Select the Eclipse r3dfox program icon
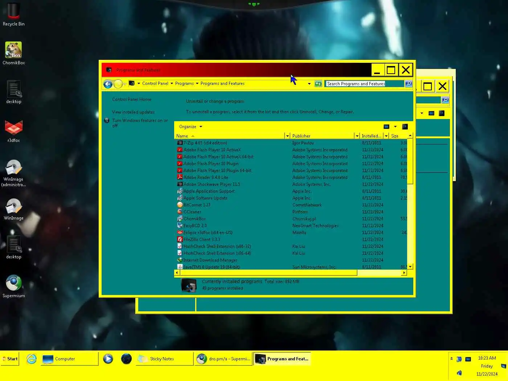 click(x=180, y=233)
